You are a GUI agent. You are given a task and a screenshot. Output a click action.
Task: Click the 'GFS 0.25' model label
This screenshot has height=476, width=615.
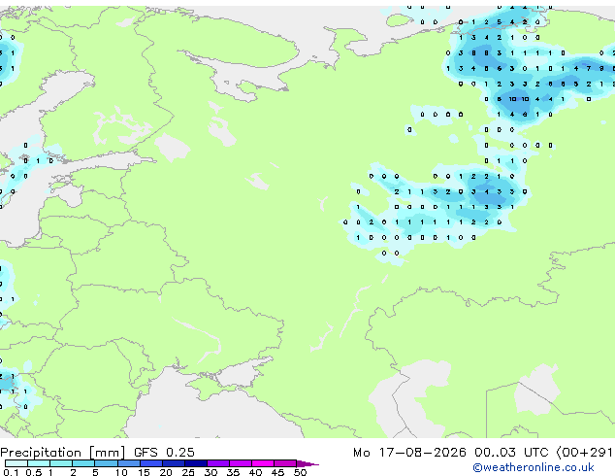(164, 453)
